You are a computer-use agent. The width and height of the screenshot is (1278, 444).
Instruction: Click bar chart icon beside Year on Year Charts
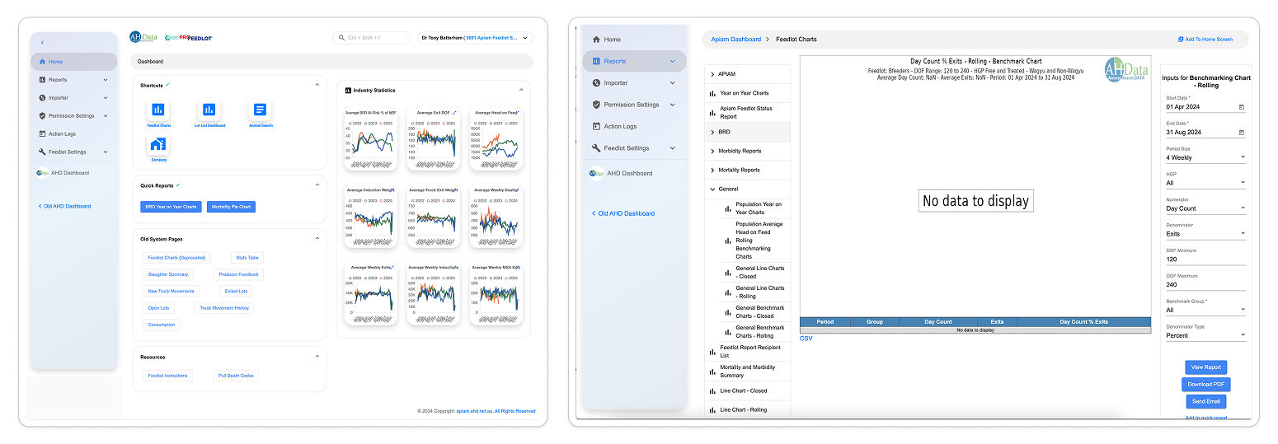[x=712, y=93]
